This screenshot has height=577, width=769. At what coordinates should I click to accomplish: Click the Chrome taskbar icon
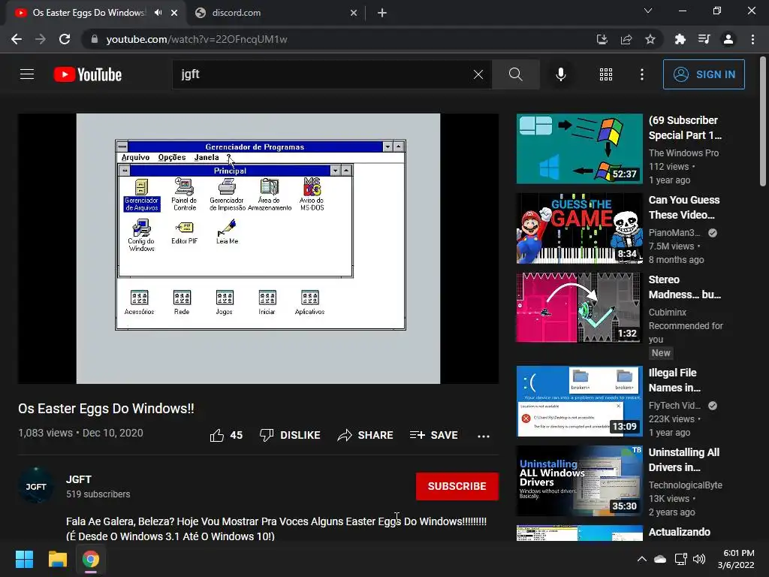91,559
